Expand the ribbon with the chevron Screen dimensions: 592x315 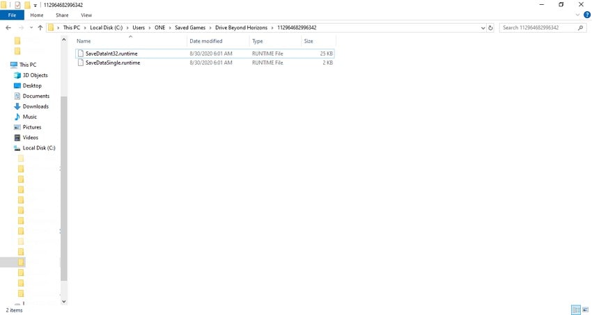click(577, 15)
